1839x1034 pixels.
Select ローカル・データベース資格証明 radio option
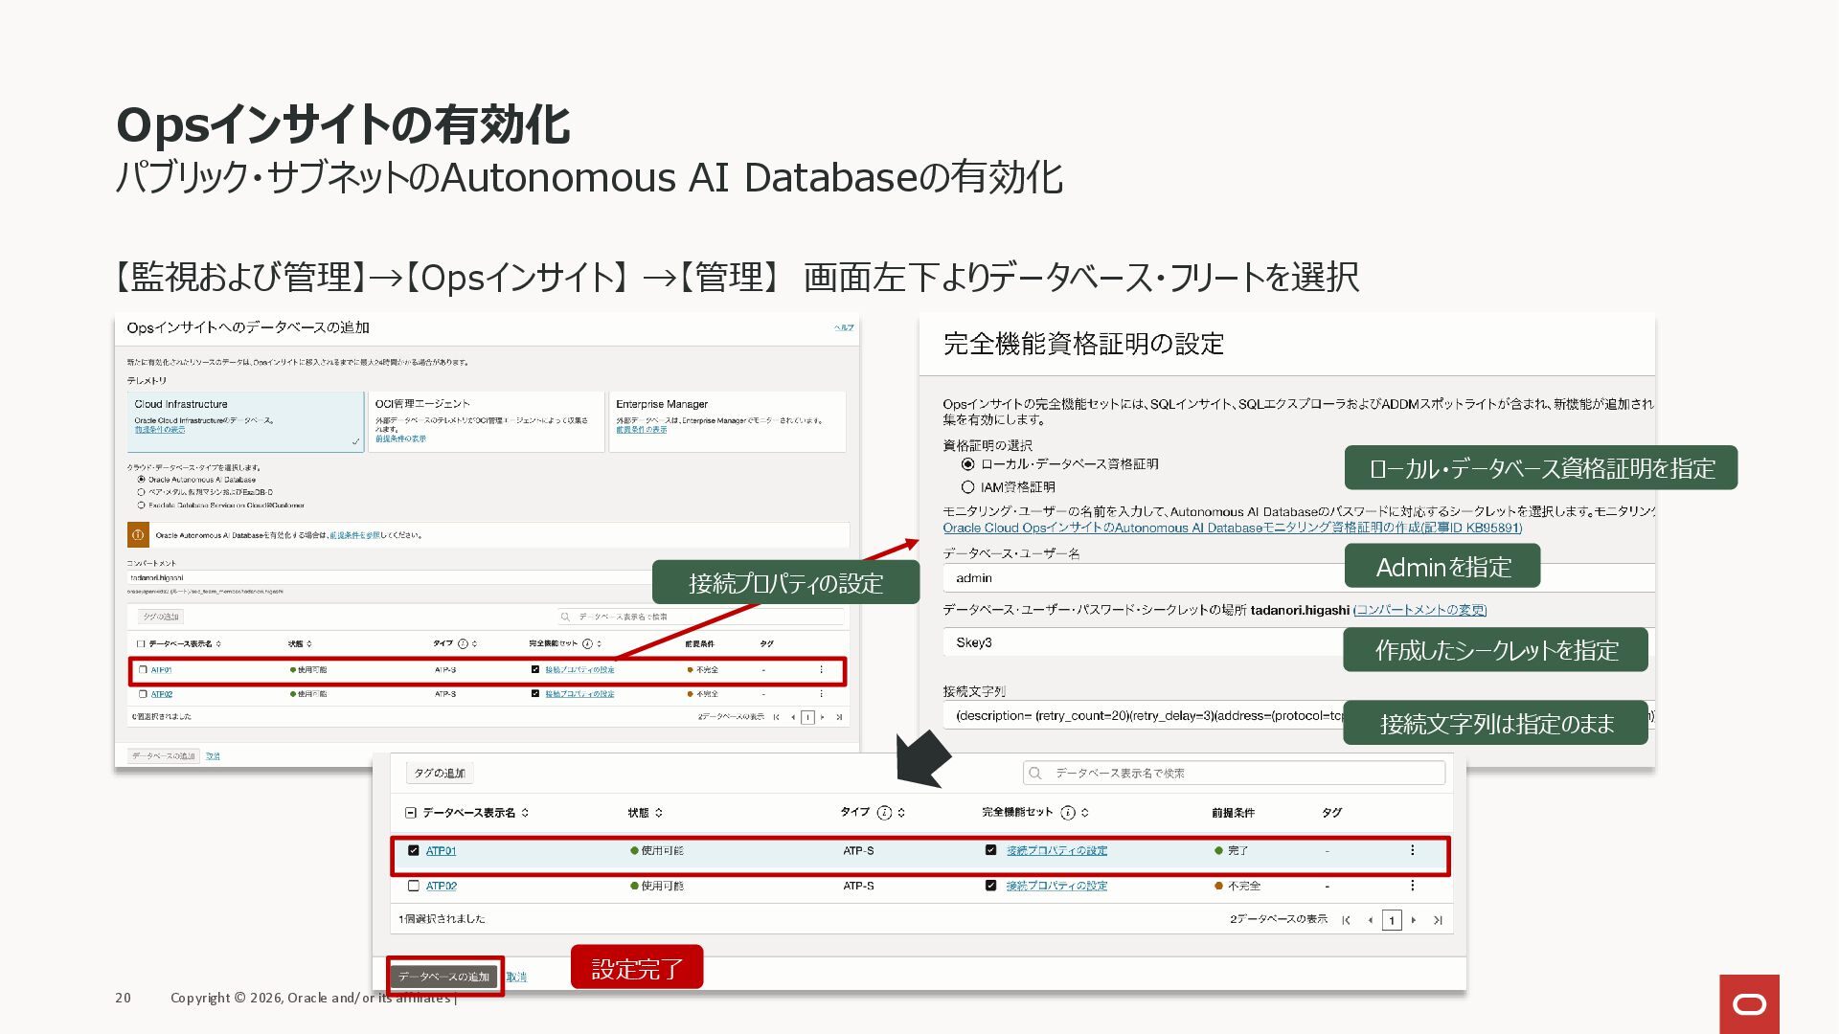[967, 464]
